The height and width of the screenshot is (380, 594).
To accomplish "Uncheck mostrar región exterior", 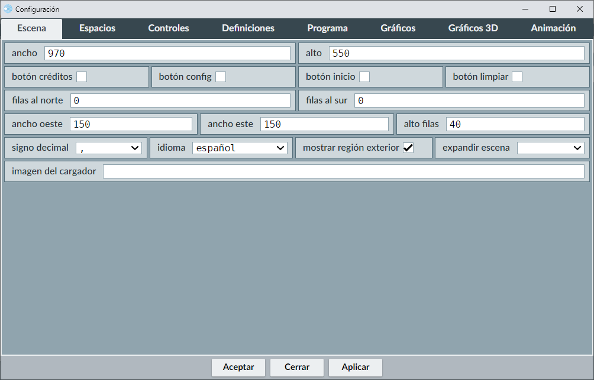I will [x=408, y=148].
